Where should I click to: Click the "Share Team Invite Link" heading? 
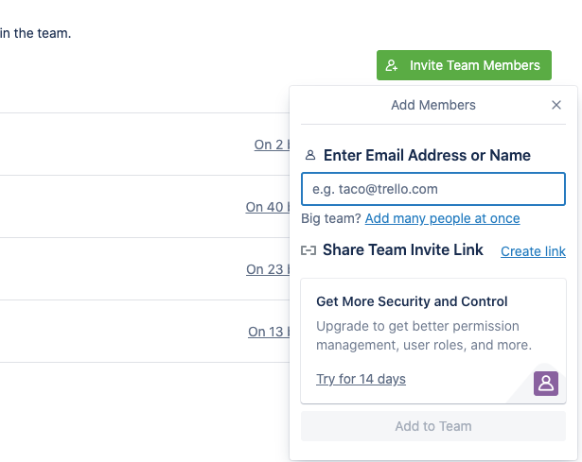click(403, 250)
